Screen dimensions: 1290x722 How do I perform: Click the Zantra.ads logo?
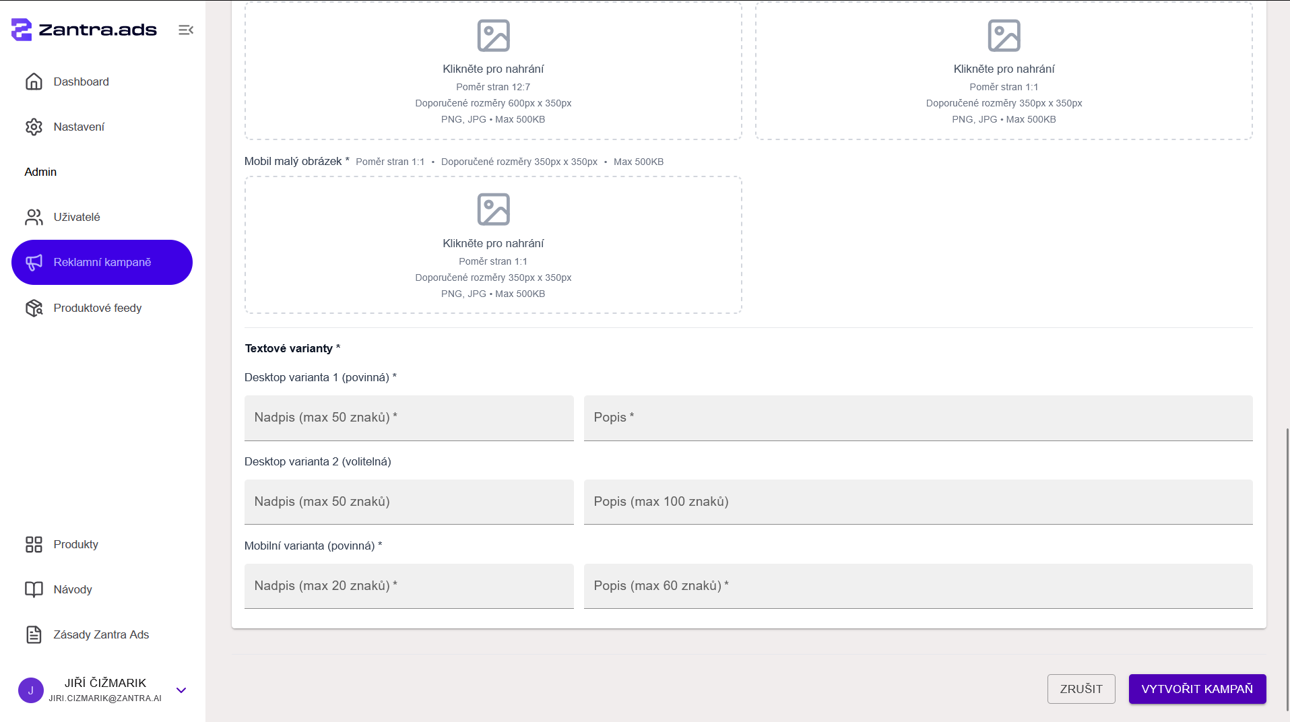click(x=84, y=30)
